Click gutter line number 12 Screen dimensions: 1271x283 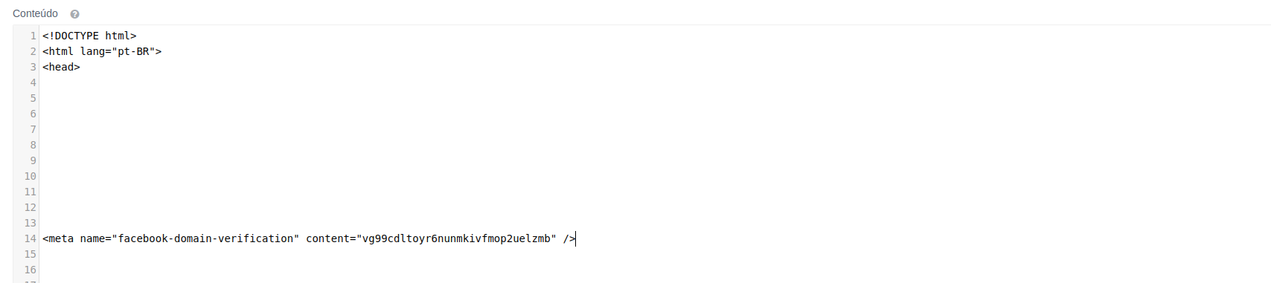pyautogui.click(x=30, y=207)
